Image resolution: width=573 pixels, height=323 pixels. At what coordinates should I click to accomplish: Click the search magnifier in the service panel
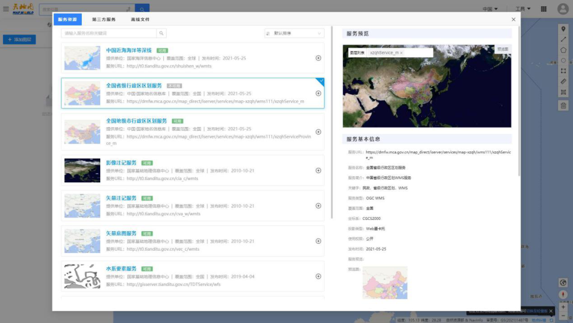[161, 33]
